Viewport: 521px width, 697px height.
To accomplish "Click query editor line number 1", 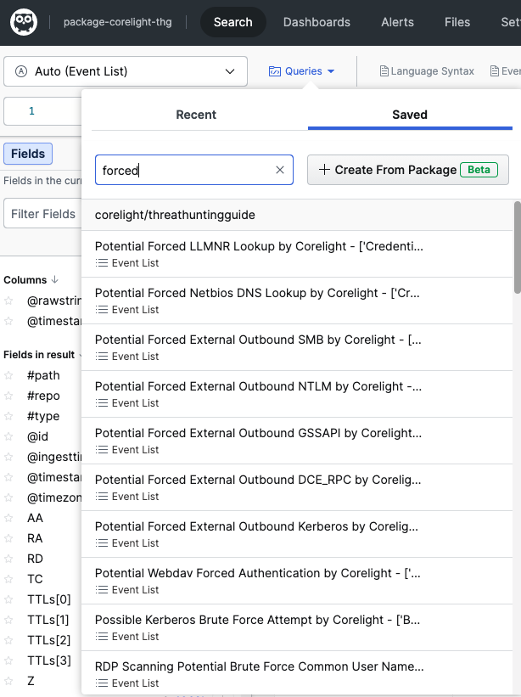I will (31, 110).
